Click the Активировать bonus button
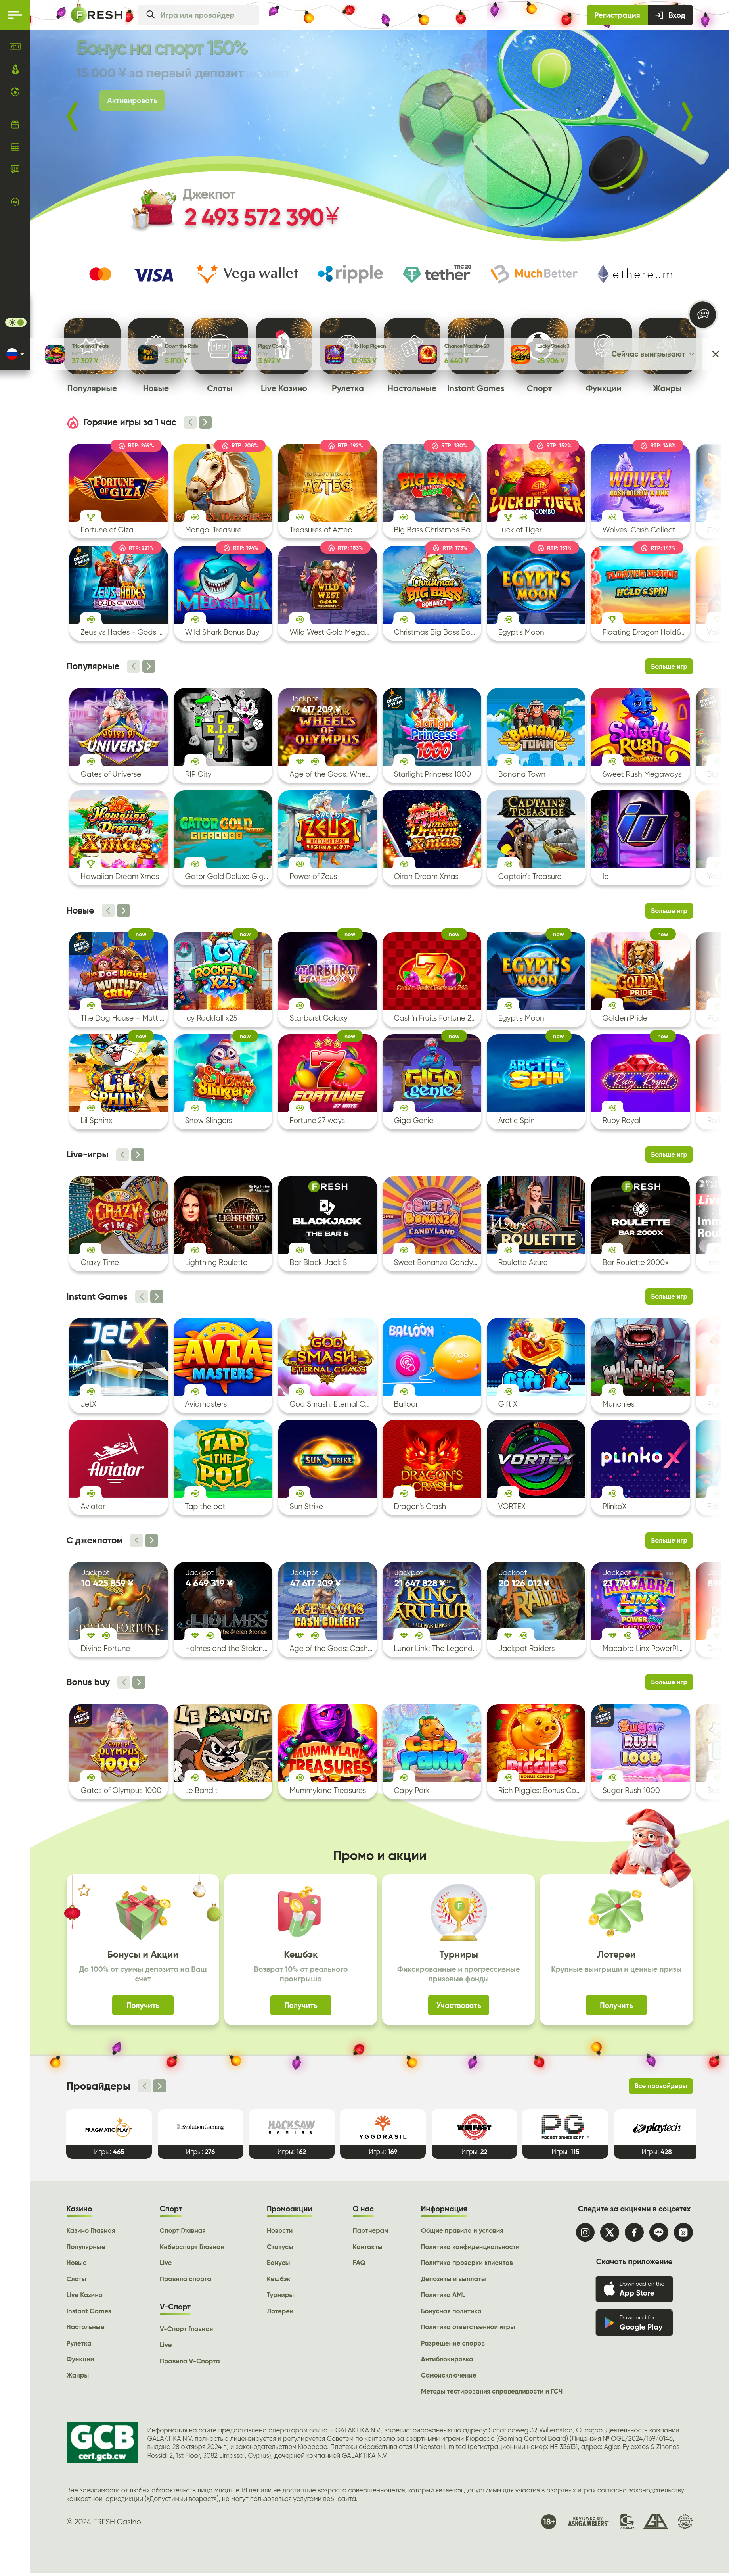 tap(132, 100)
